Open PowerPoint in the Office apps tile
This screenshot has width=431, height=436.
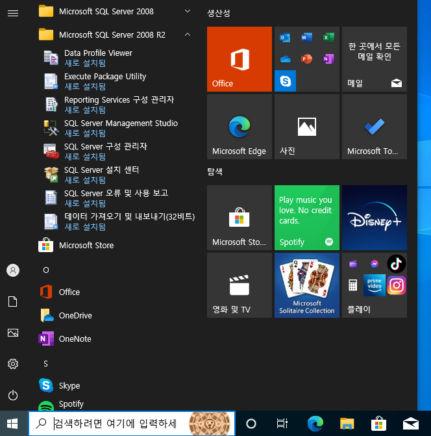click(306, 59)
